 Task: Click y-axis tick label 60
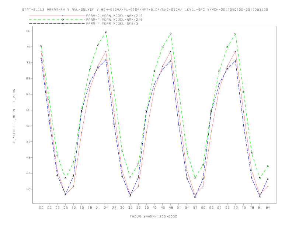click(28, 110)
